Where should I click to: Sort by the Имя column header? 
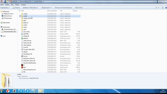[x=23, y=11]
